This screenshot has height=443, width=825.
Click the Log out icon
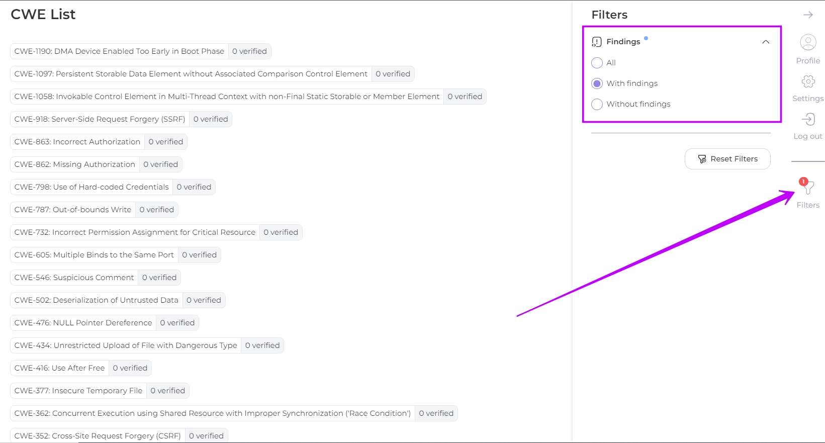[808, 120]
